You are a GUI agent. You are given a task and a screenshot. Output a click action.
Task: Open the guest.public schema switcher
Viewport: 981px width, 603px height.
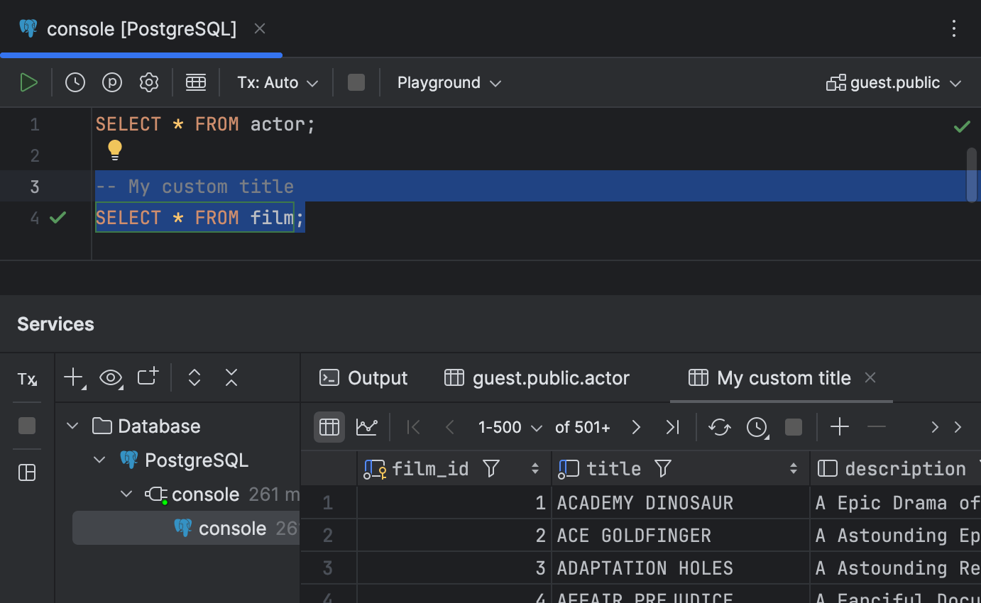[893, 82]
